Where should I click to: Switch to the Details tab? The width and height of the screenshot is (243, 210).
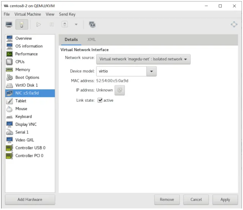tap(71, 39)
